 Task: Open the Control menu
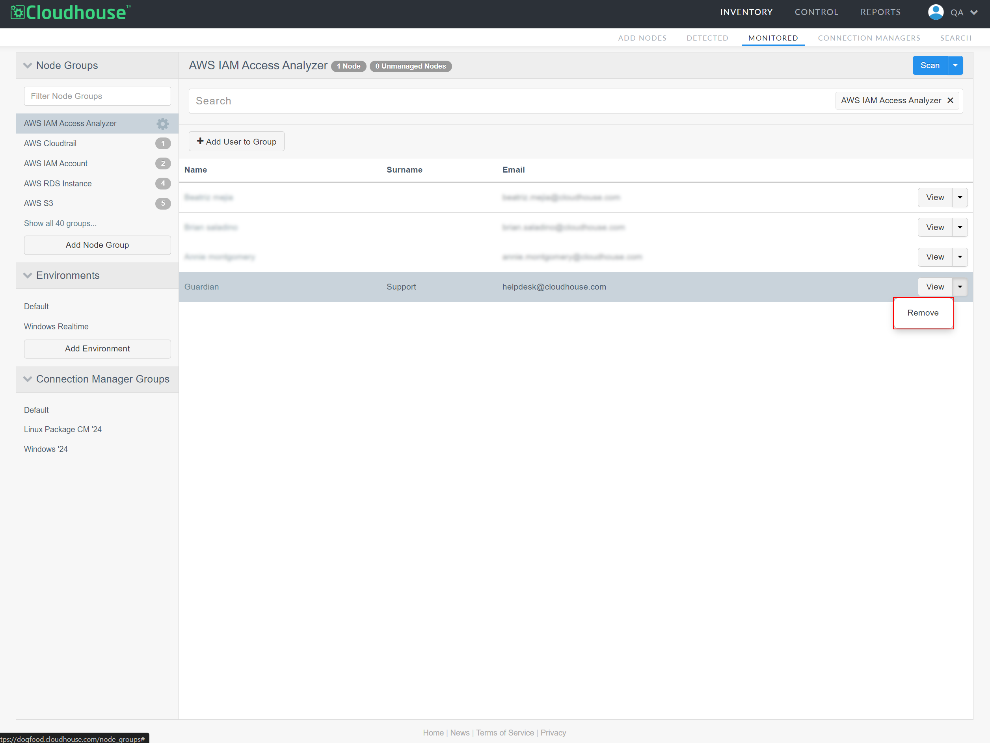[816, 12]
